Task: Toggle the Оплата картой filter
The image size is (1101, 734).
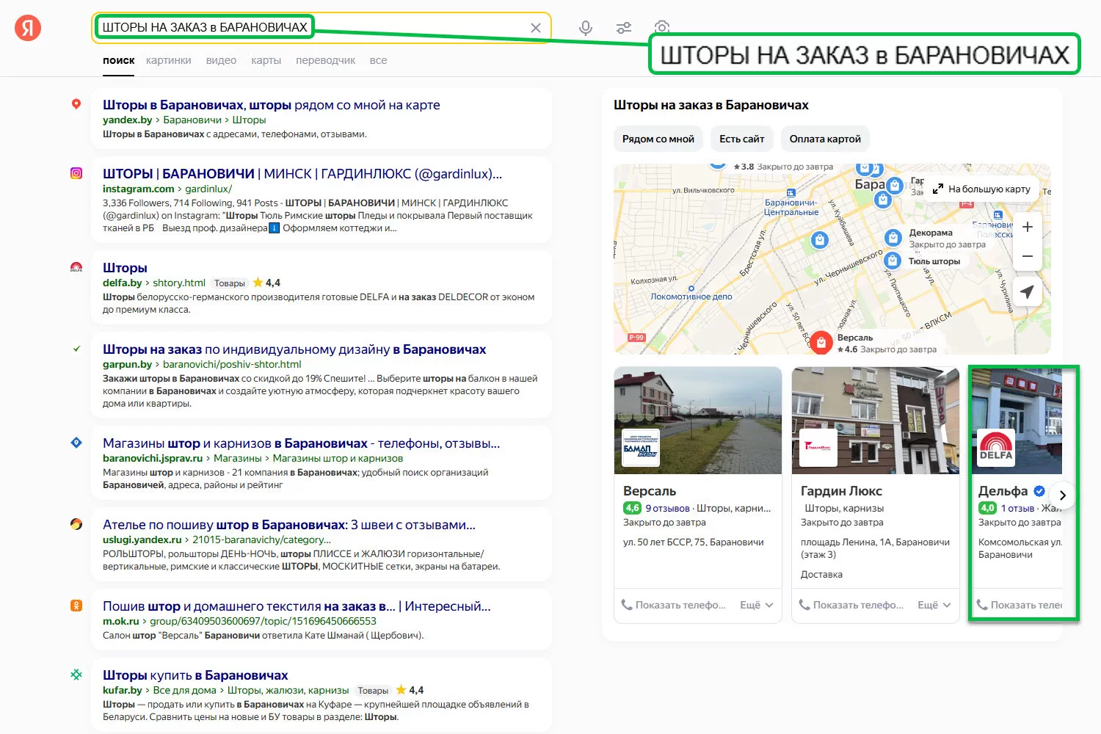Action: tap(825, 139)
